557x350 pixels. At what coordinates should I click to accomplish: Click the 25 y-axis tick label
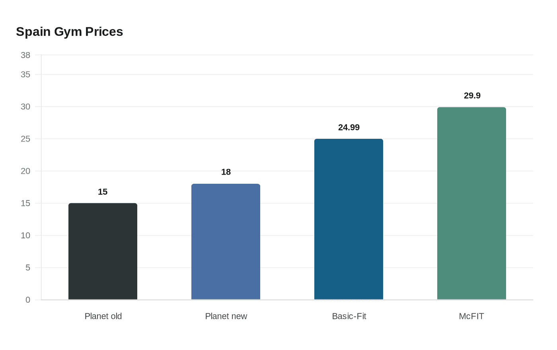click(25, 139)
